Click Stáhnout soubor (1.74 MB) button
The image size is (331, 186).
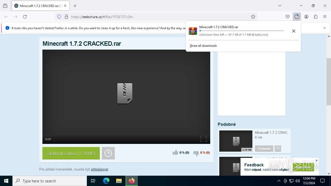click(x=71, y=153)
